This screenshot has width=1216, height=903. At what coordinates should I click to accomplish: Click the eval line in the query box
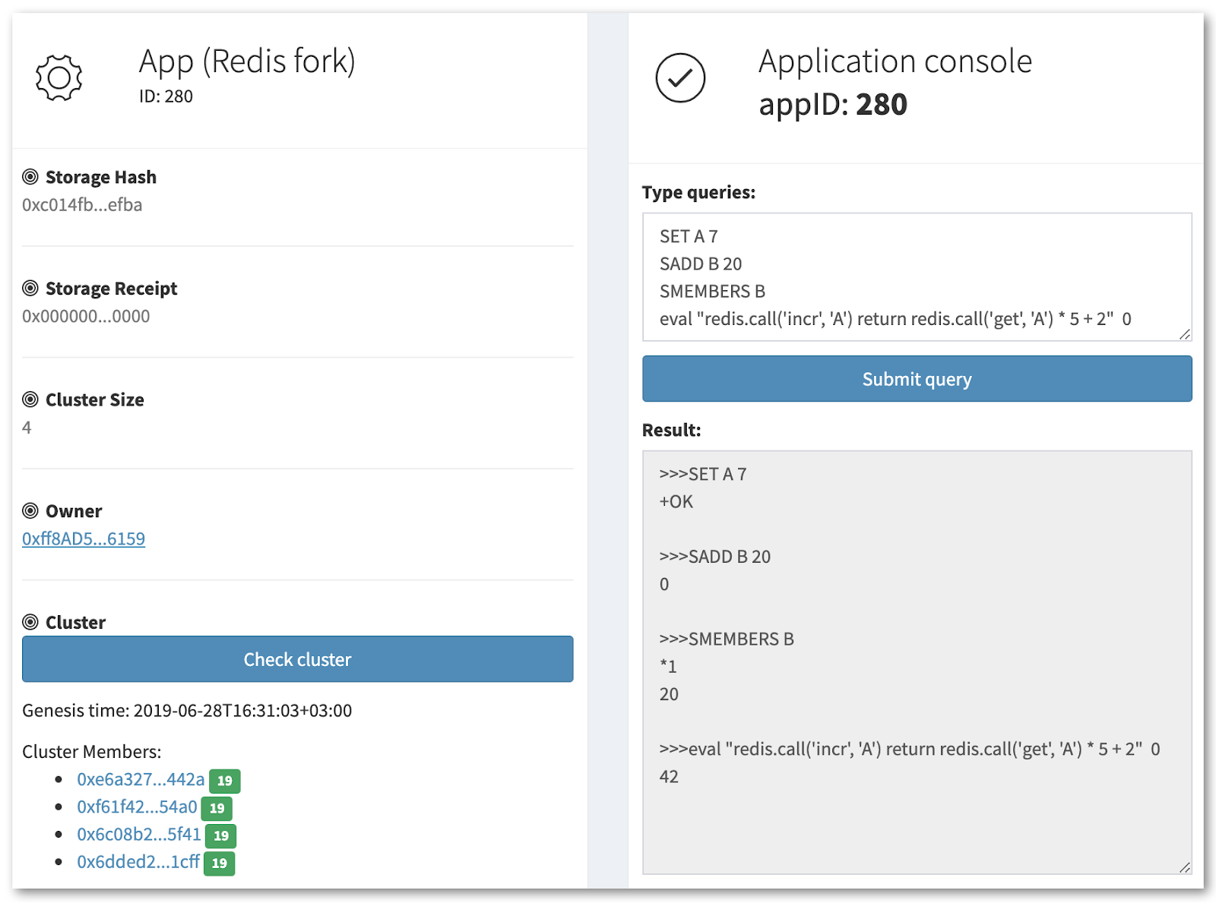coord(895,318)
